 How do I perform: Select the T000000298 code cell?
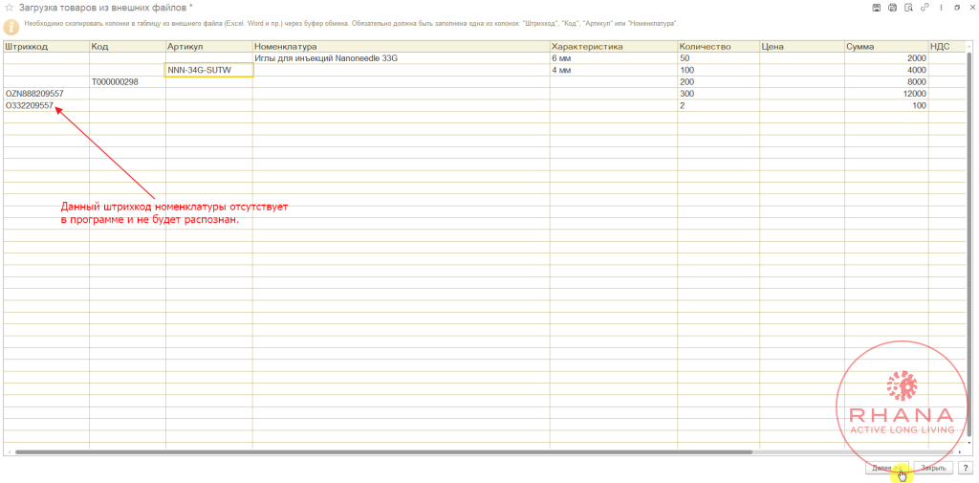tap(127, 82)
